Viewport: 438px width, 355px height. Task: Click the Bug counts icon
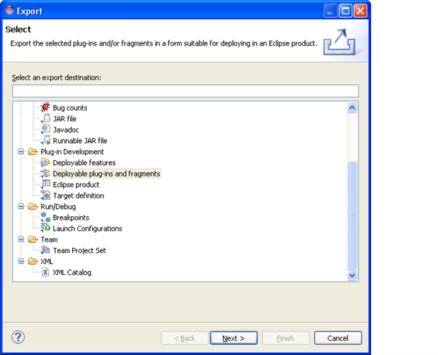pyautogui.click(x=45, y=108)
